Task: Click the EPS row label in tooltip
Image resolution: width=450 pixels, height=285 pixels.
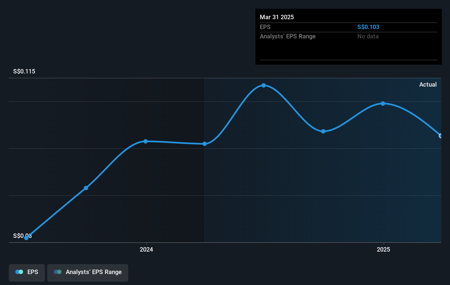Action: 265,27
